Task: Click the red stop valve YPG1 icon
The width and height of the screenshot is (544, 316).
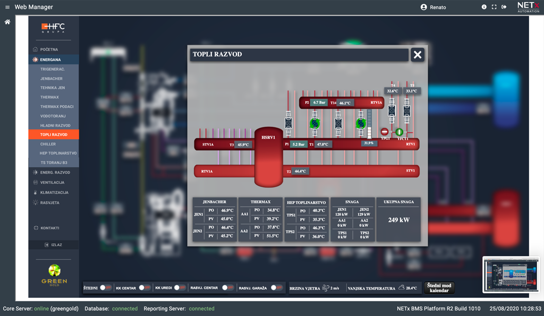Action: coord(385,132)
